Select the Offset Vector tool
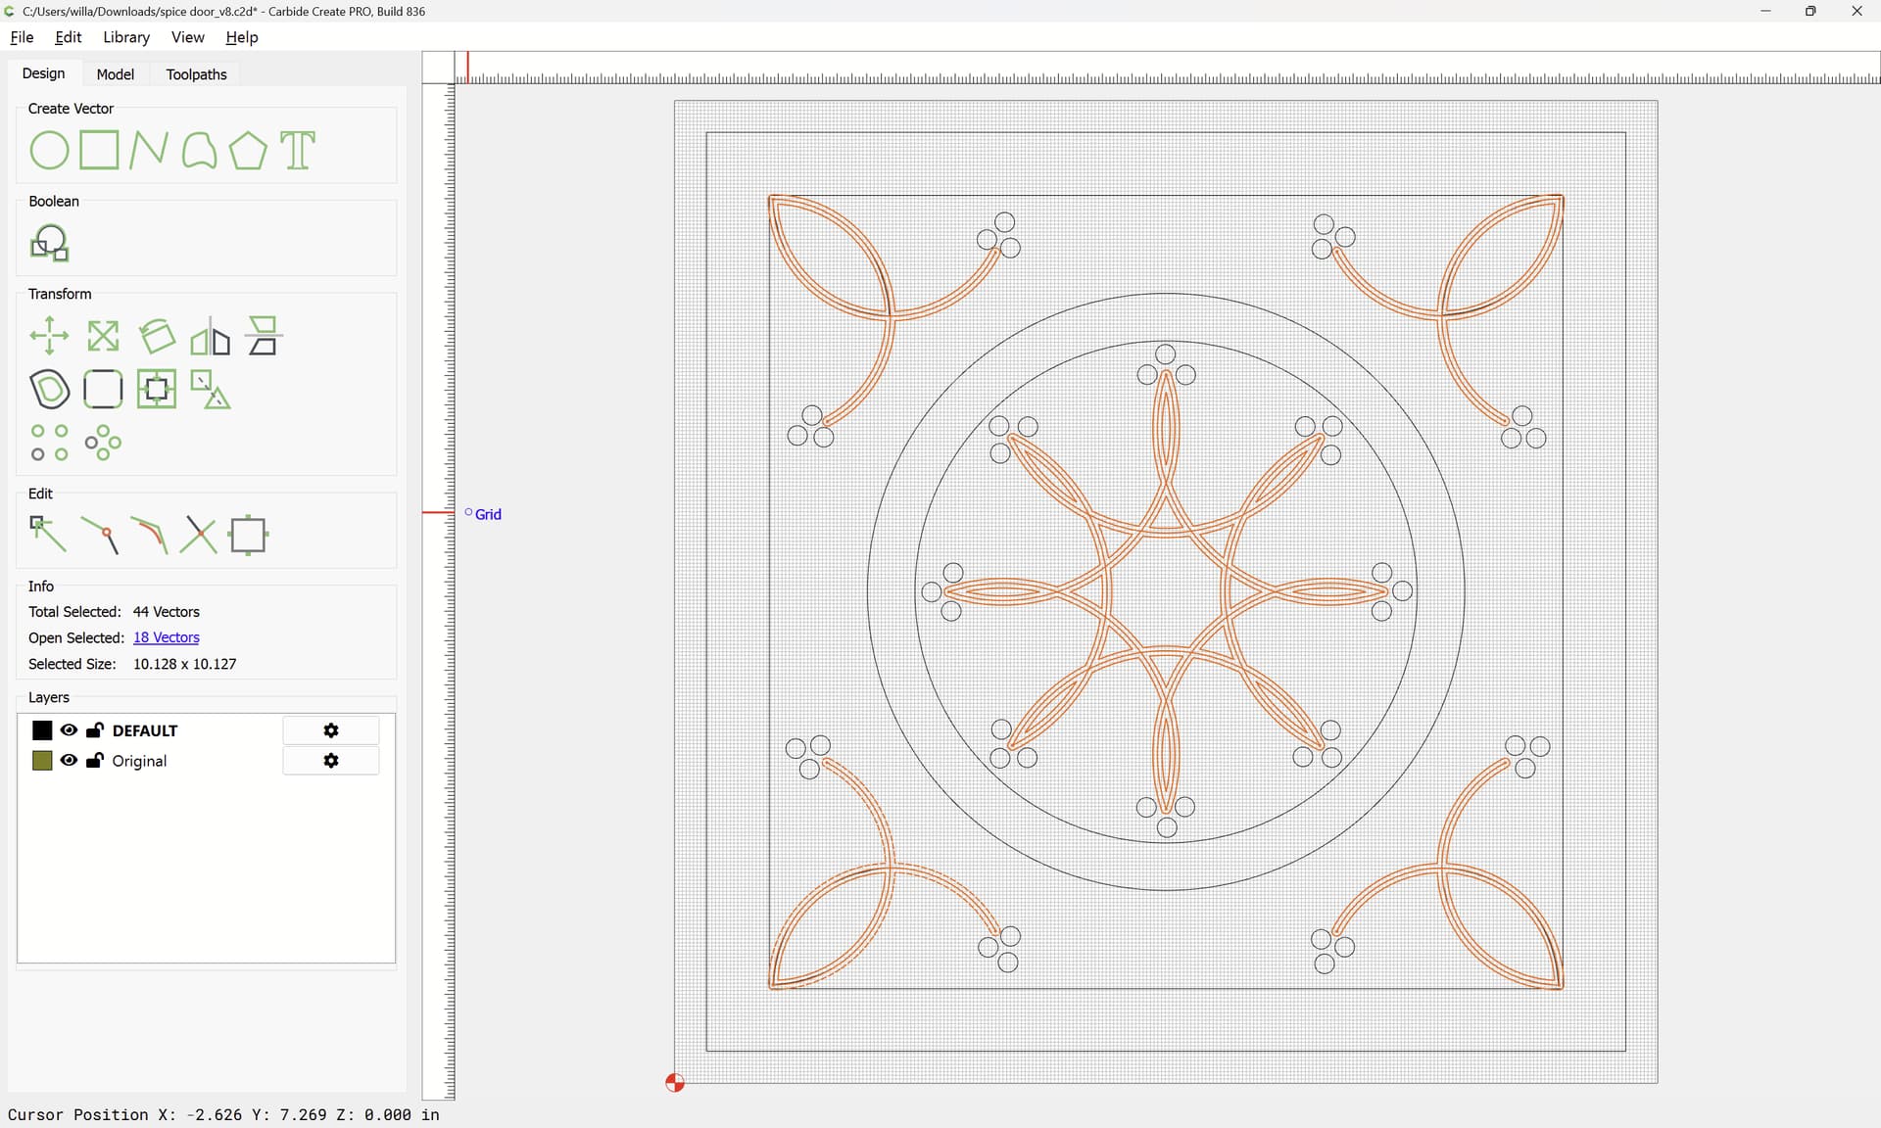The width and height of the screenshot is (1881, 1128). click(49, 390)
